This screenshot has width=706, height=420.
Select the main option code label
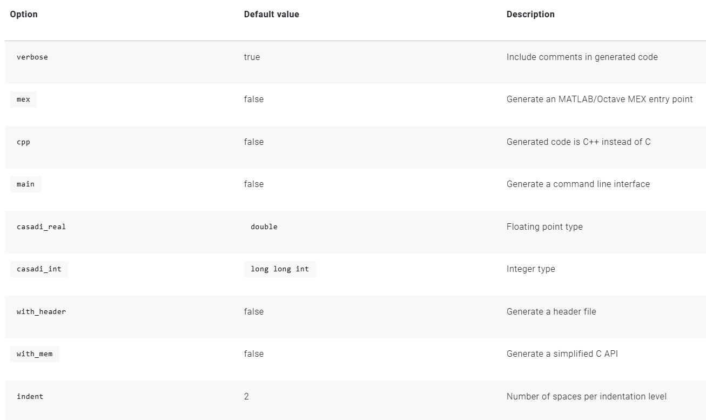pos(25,184)
